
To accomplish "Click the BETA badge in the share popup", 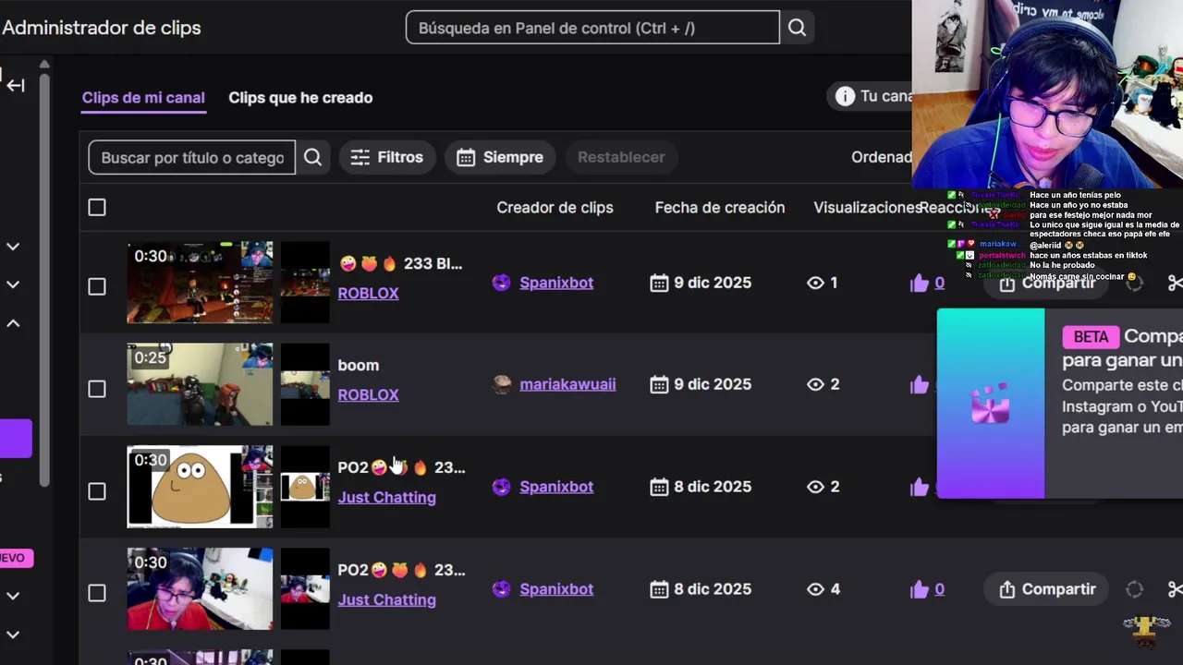I will point(1091,337).
